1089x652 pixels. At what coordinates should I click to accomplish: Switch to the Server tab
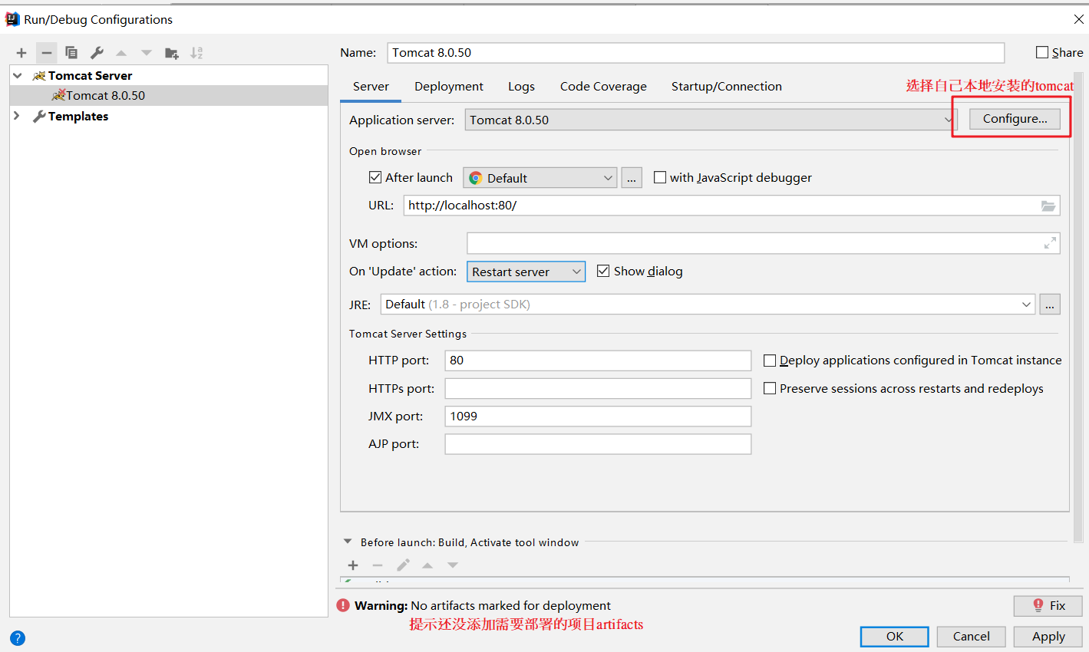(371, 87)
